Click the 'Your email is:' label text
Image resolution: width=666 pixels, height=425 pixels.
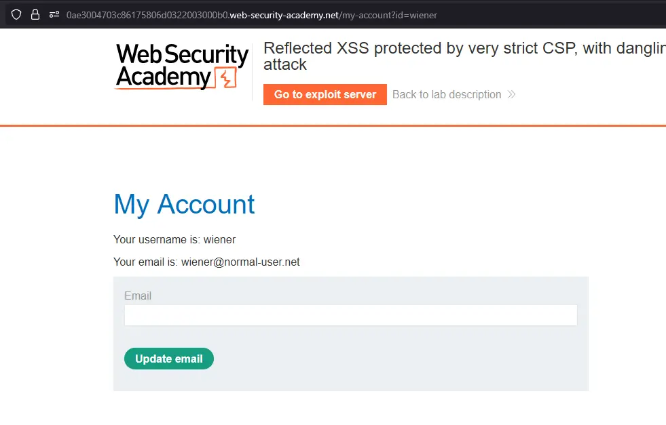pyautogui.click(x=145, y=262)
